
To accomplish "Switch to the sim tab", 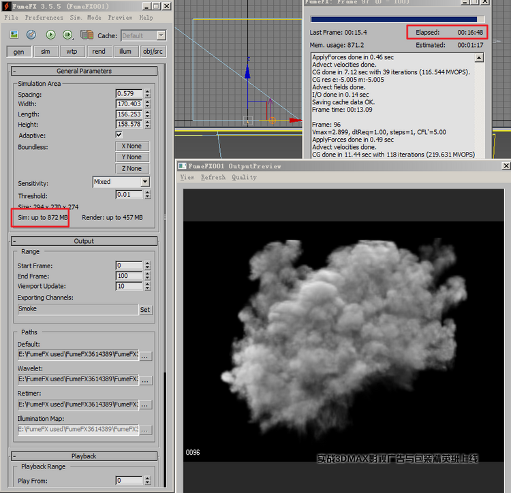I will [x=46, y=52].
